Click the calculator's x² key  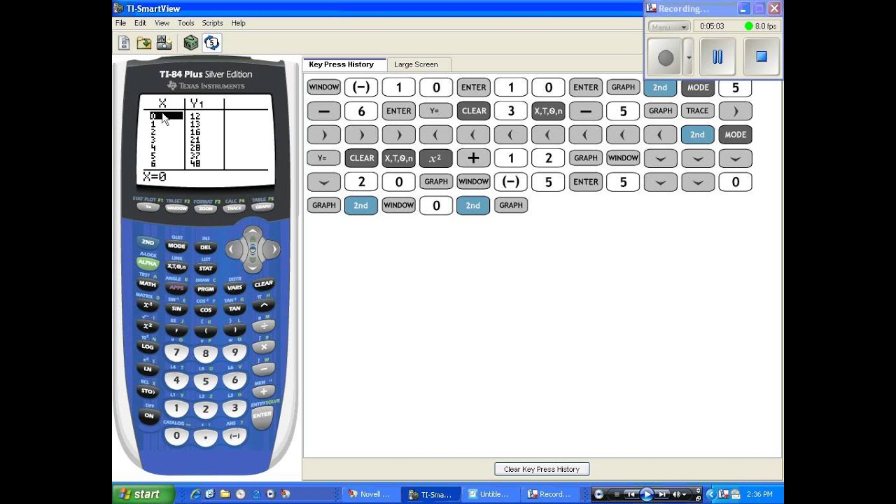coord(147,326)
